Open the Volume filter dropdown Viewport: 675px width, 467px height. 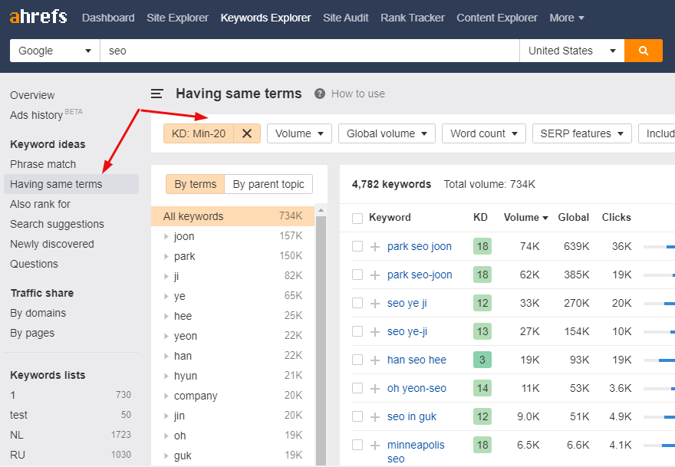tap(299, 133)
